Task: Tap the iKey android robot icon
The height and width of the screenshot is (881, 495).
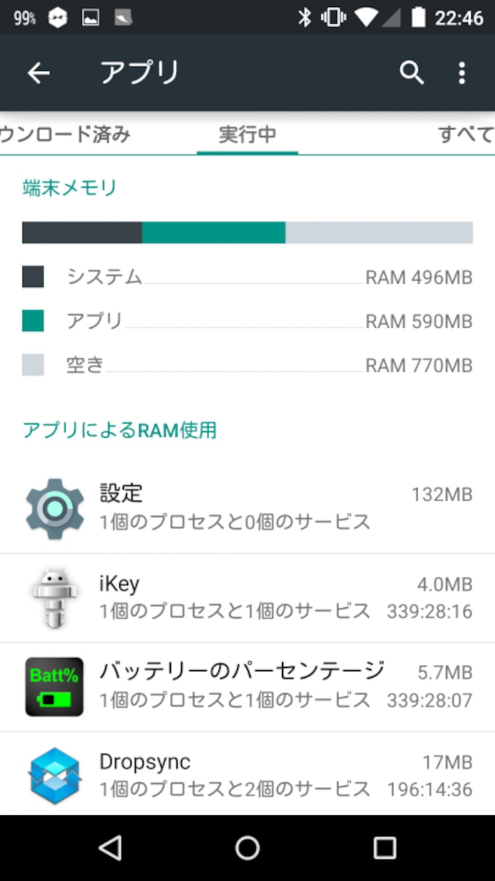Action: point(54,598)
